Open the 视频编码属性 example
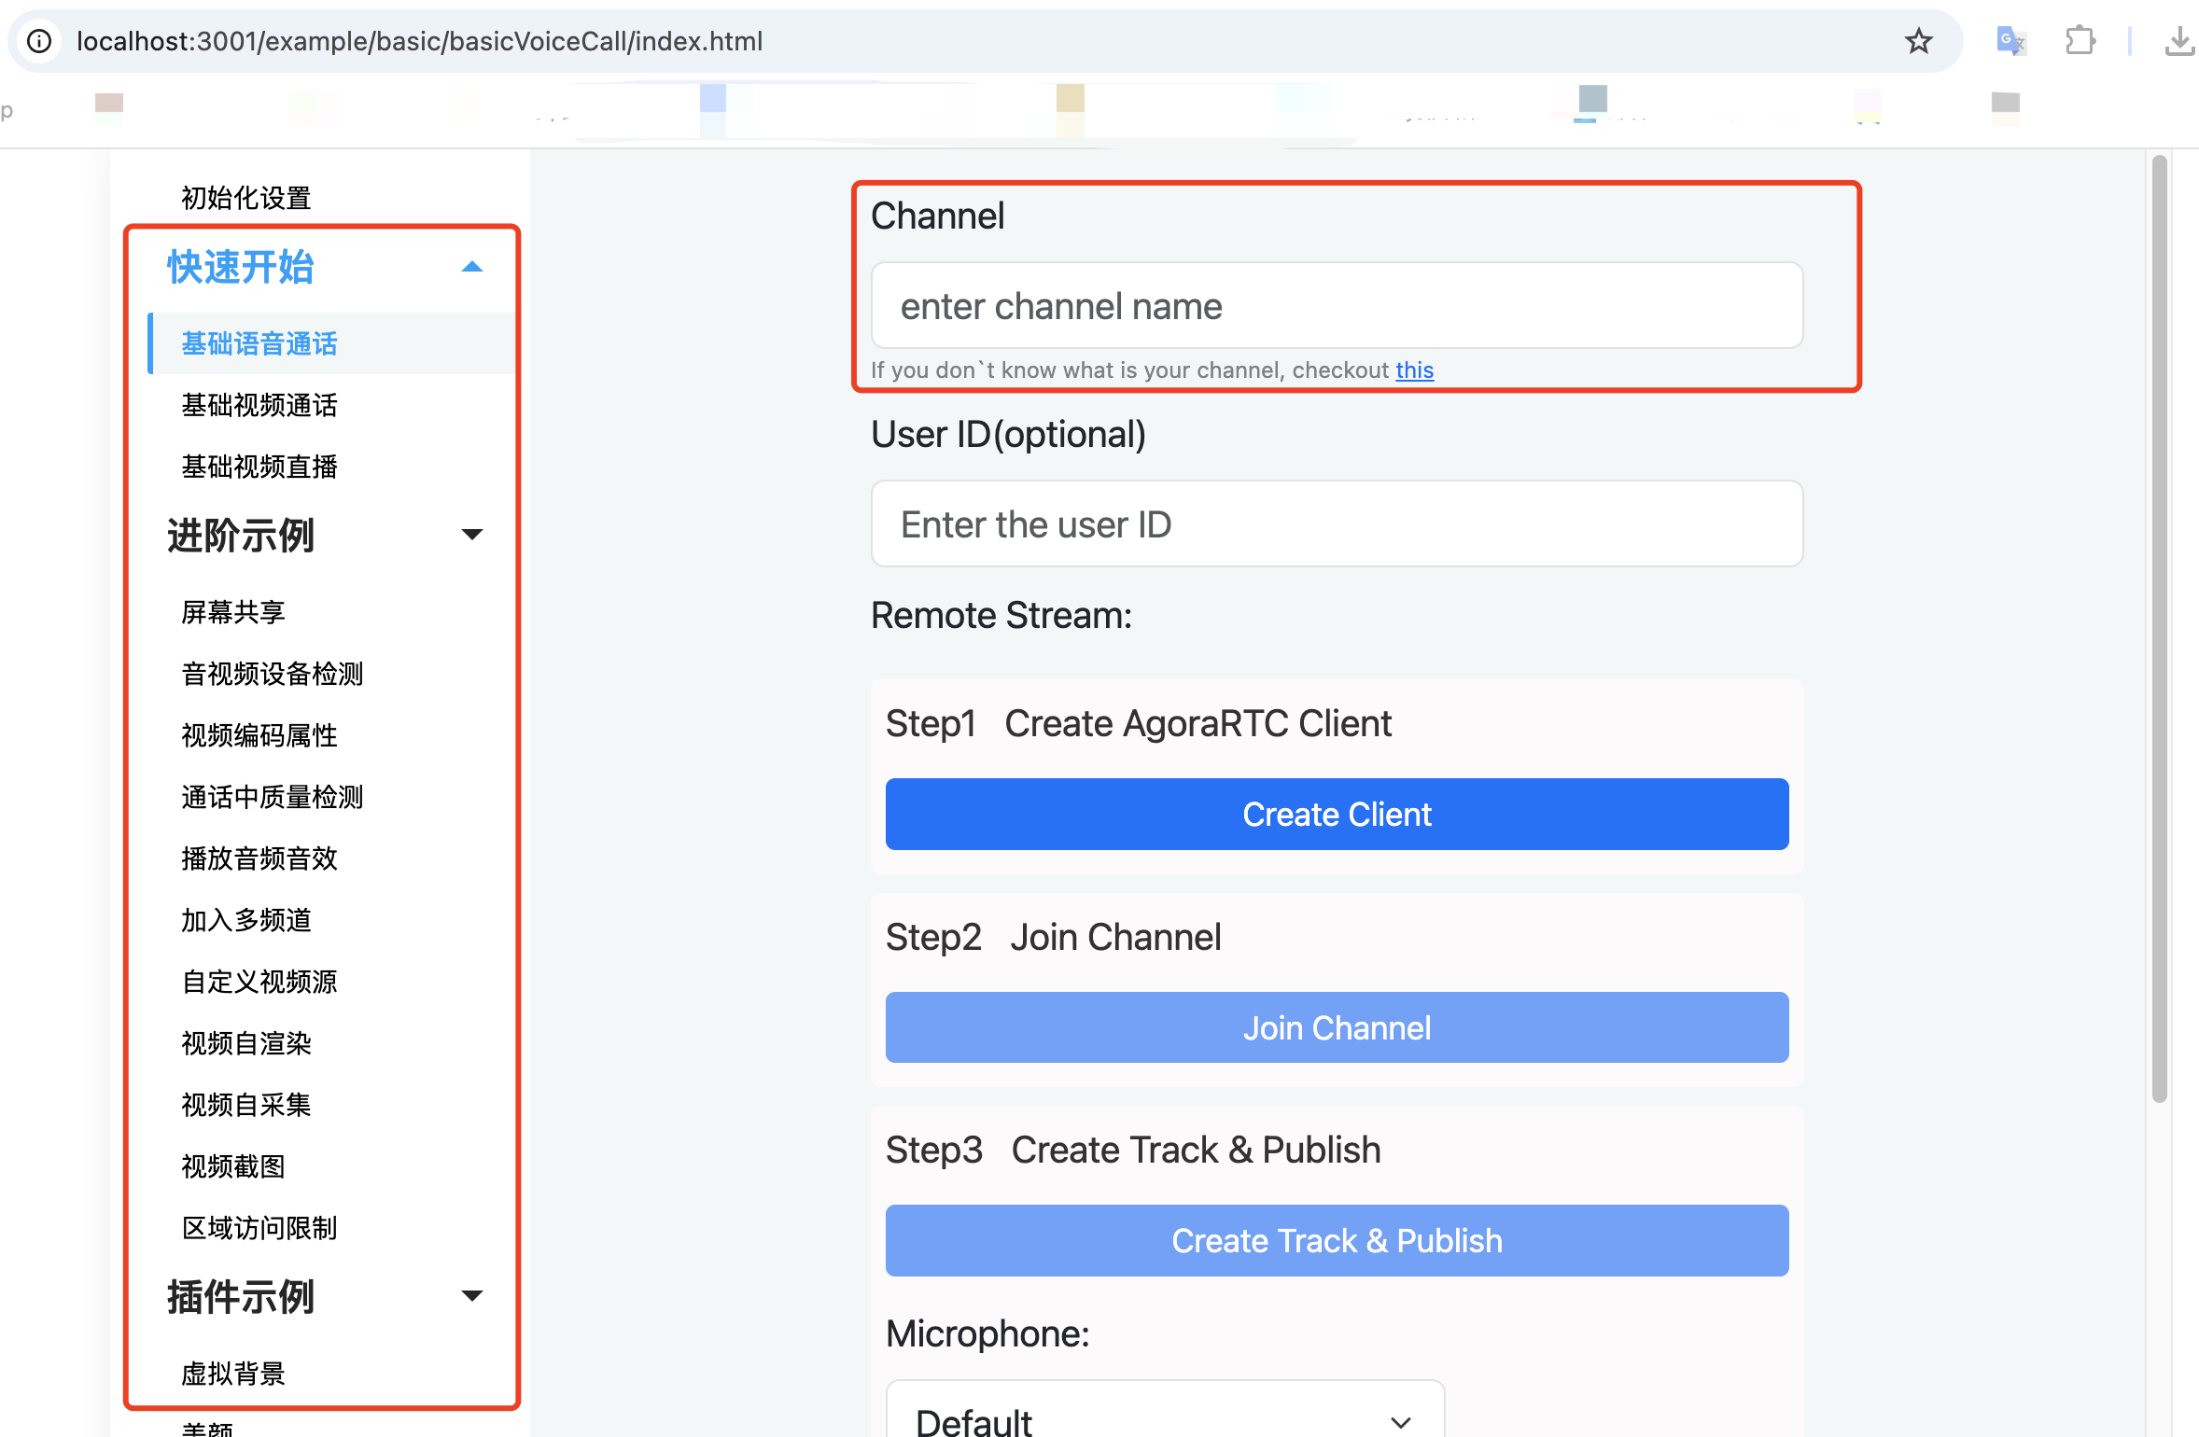This screenshot has width=2199, height=1437. point(259,735)
